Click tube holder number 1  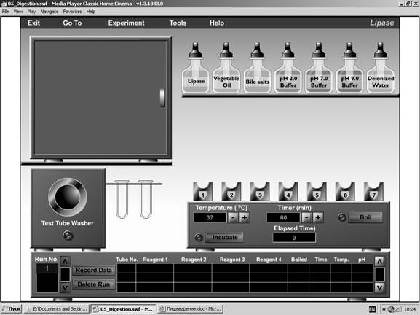click(x=203, y=192)
